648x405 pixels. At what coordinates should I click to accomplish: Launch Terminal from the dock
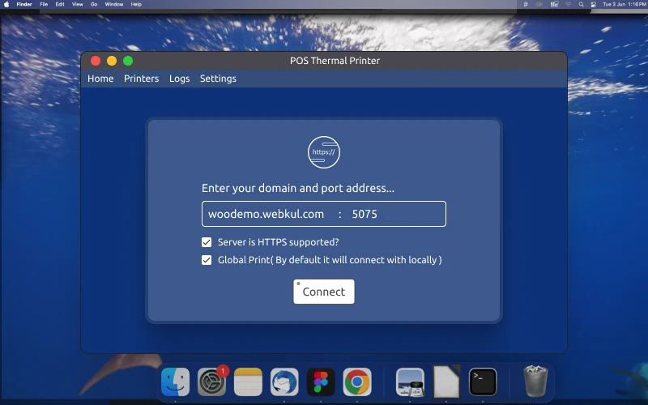(x=483, y=382)
